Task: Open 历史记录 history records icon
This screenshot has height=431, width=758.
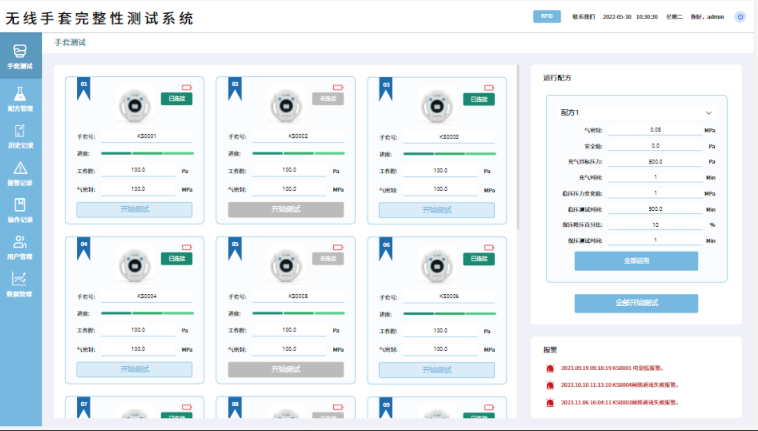Action: [x=20, y=131]
